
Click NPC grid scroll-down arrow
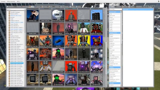point(106,86)
